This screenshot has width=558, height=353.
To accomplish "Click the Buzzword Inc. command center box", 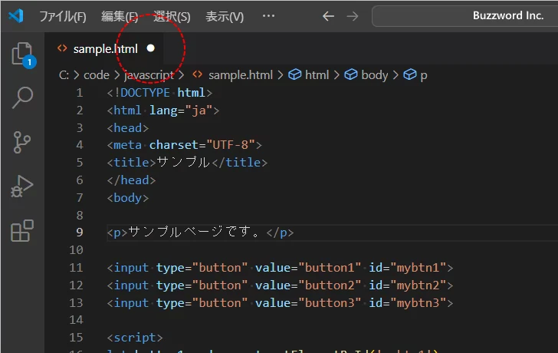I will [464, 16].
